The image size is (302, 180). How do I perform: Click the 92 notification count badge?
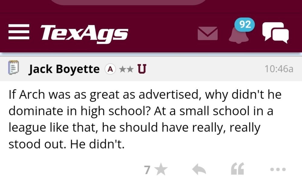[245, 25]
